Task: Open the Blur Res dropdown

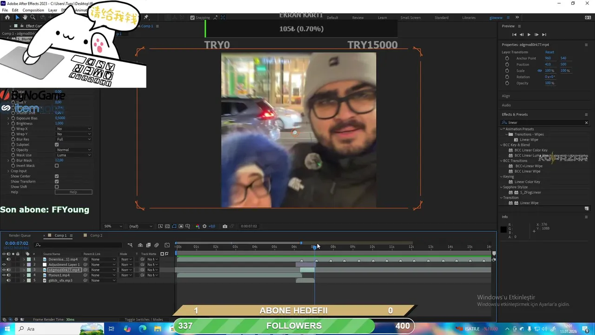Action: tap(73, 139)
